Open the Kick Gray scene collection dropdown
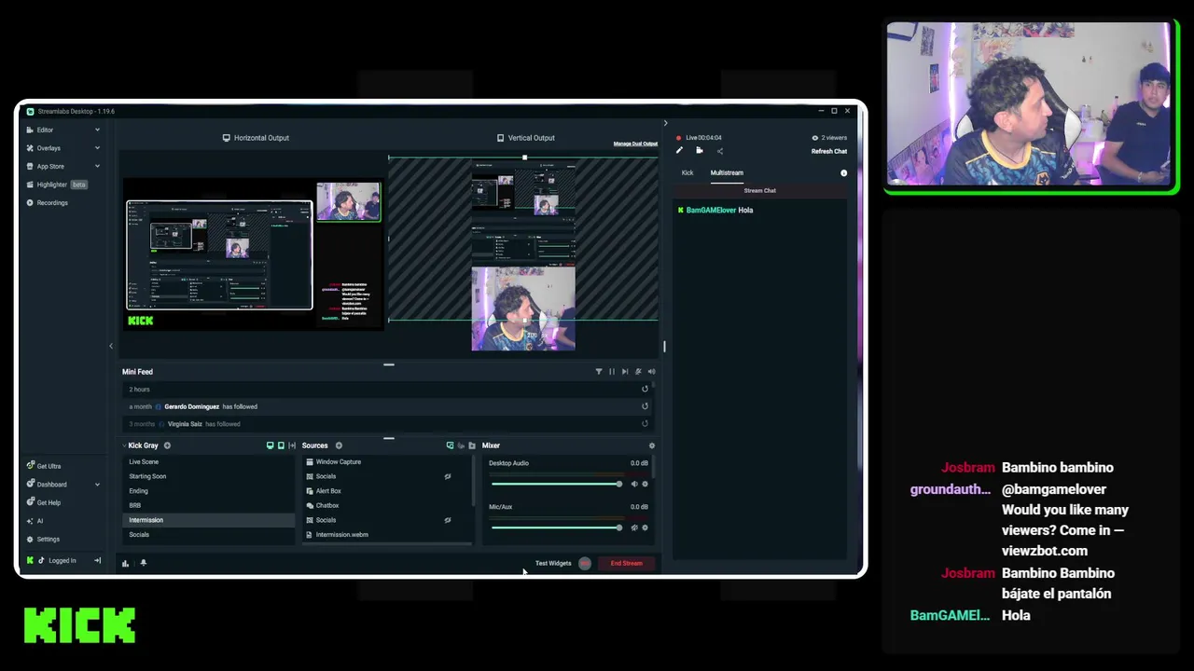 [x=141, y=445]
